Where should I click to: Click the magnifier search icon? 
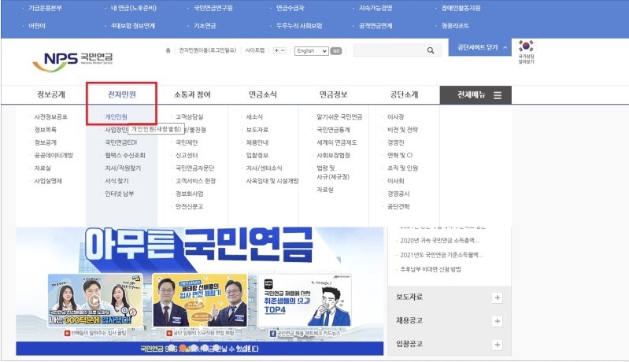pyautogui.click(x=431, y=50)
